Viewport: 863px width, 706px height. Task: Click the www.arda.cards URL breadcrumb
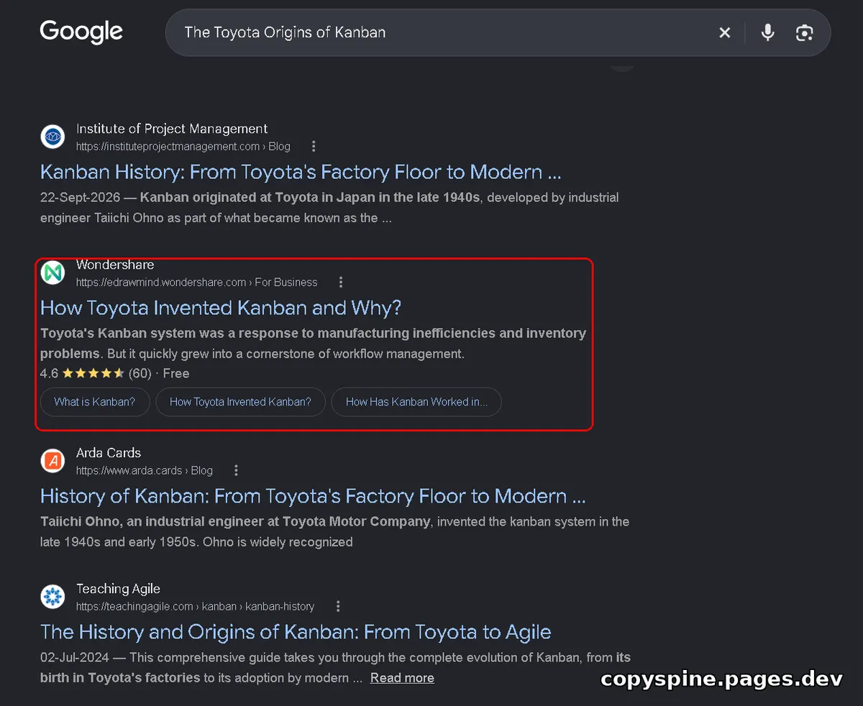click(145, 471)
